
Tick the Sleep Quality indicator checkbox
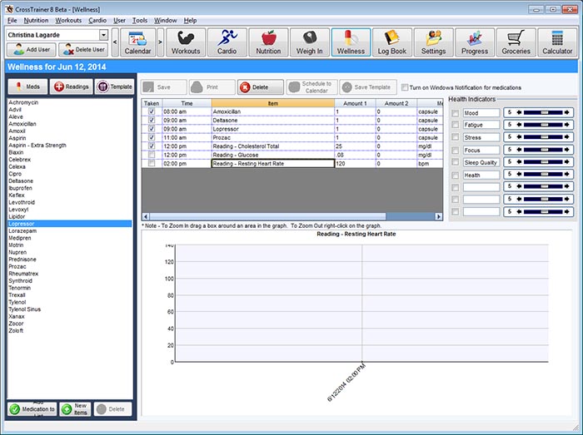[x=455, y=162]
